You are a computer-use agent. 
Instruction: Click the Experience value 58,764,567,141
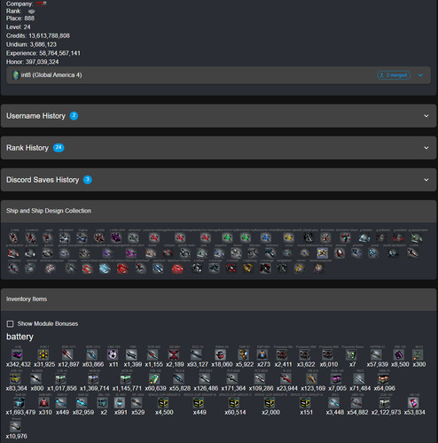coord(59,53)
